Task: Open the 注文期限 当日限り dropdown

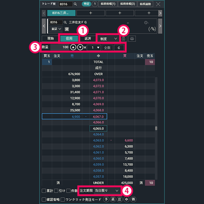Action: click(107, 191)
